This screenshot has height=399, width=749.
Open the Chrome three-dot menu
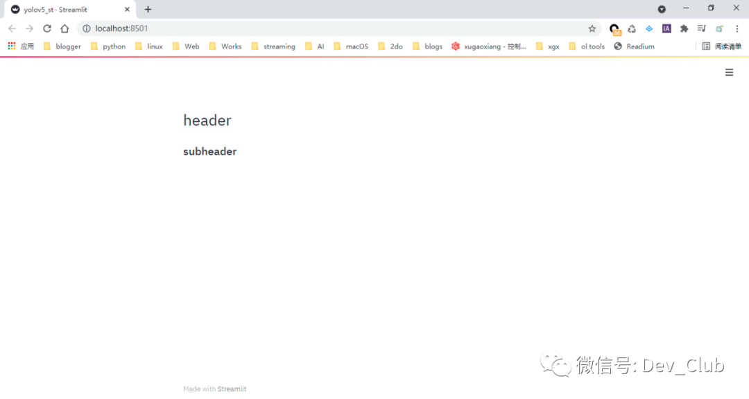tap(737, 28)
